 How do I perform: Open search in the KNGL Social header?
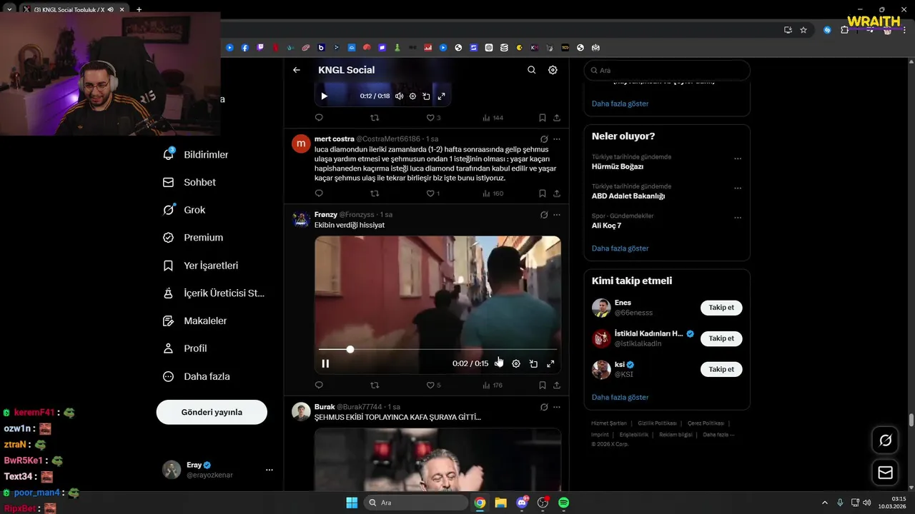(531, 70)
